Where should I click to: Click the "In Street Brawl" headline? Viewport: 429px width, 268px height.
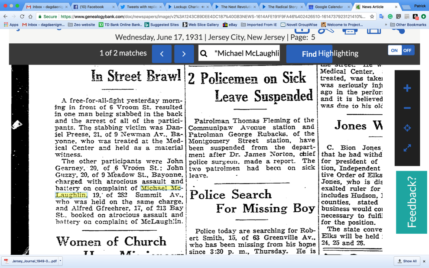click(136, 76)
